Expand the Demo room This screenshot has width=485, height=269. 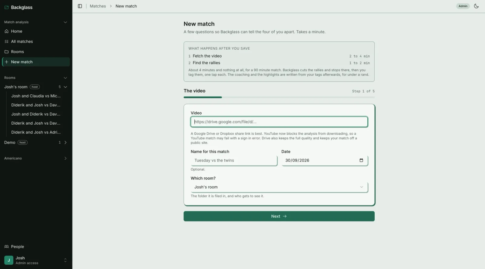pyautogui.click(x=65, y=143)
